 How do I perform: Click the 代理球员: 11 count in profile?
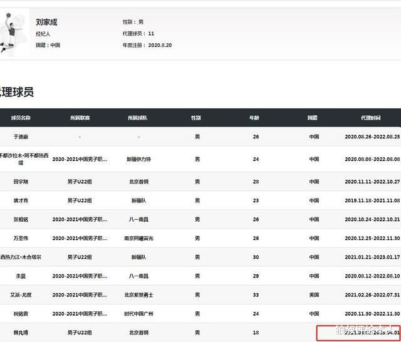138,33
